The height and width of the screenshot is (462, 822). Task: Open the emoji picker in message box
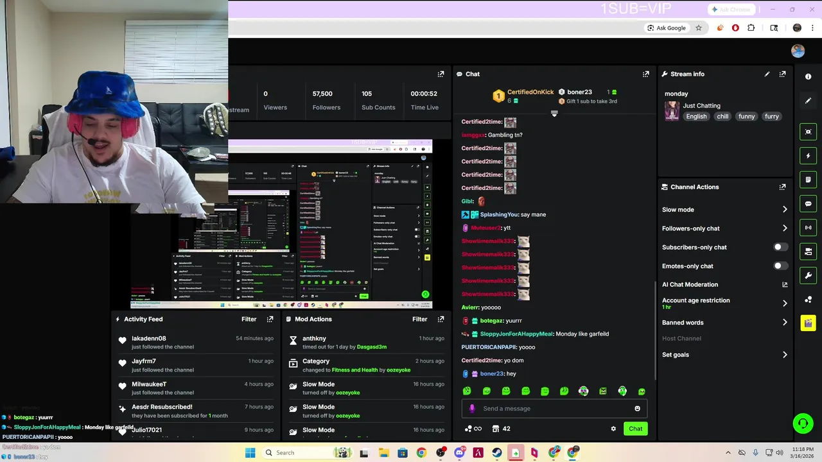tap(637, 408)
